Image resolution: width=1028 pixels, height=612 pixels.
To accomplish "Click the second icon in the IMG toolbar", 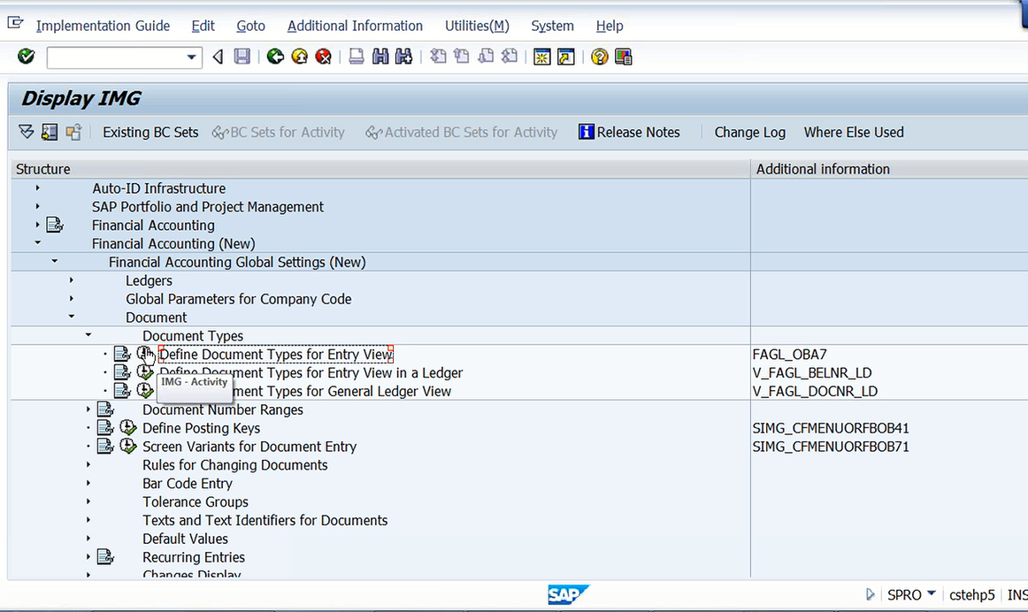I will click(50, 133).
